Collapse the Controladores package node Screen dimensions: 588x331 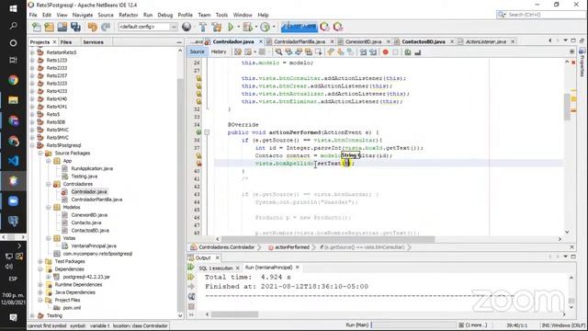pos(49,184)
